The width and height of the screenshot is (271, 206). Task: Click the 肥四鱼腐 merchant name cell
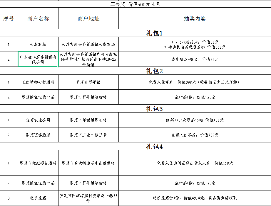tap(38, 198)
